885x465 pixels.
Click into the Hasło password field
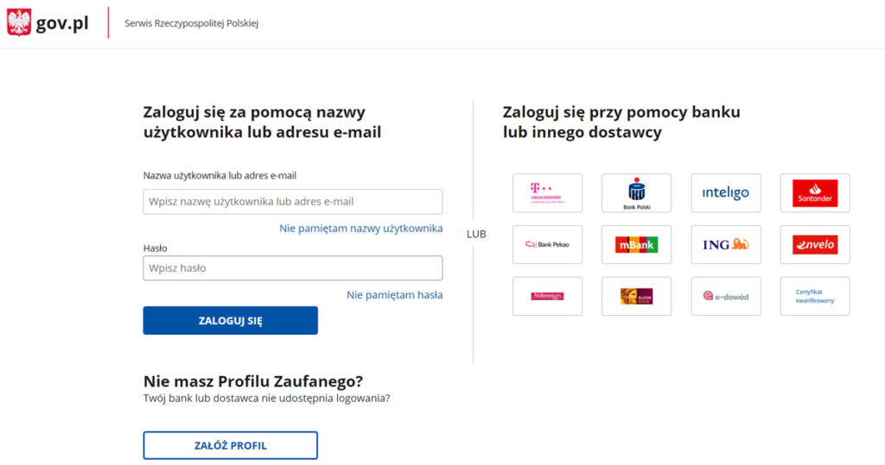click(293, 268)
